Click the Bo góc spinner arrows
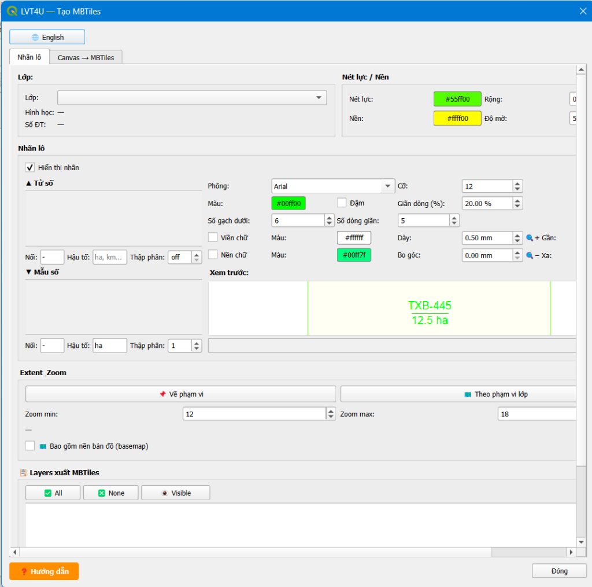 (x=517, y=255)
